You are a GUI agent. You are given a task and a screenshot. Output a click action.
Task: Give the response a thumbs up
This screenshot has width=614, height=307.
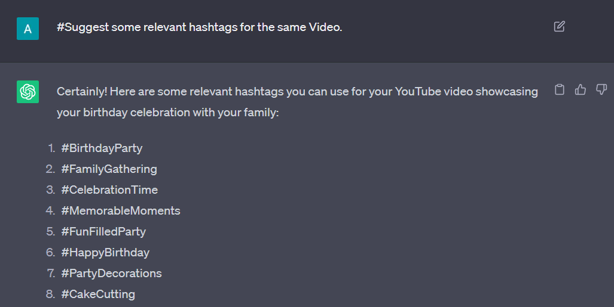coord(581,90)
